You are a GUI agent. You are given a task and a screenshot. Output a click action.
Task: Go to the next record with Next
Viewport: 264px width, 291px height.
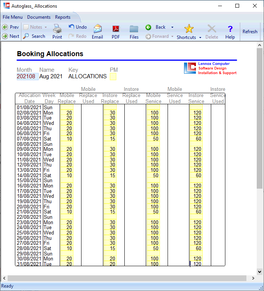pyautogui.click(x=11, y=36)
